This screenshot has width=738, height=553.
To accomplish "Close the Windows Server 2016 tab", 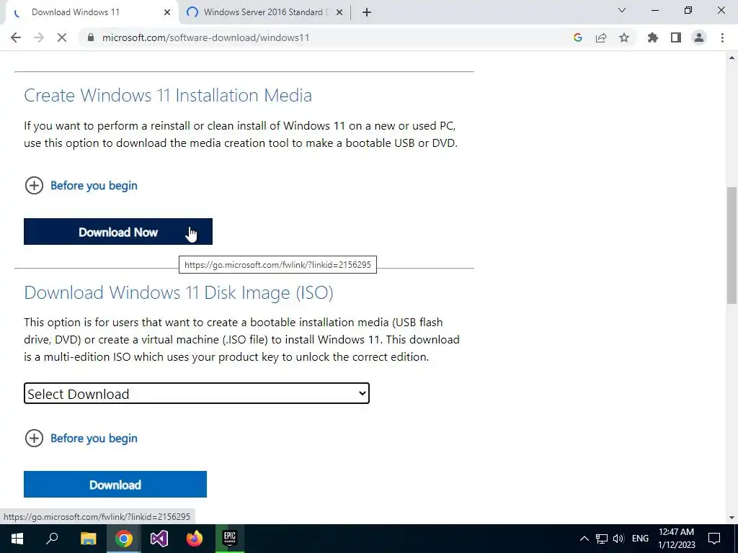I will coord(339,12).
